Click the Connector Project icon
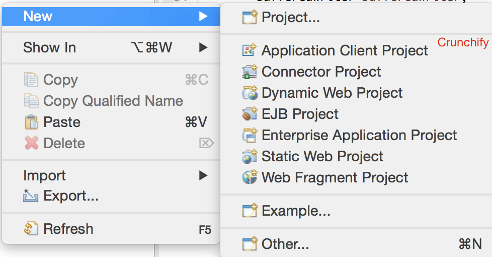The height and width of the screenshot is (257, 492). click(250, 72)
